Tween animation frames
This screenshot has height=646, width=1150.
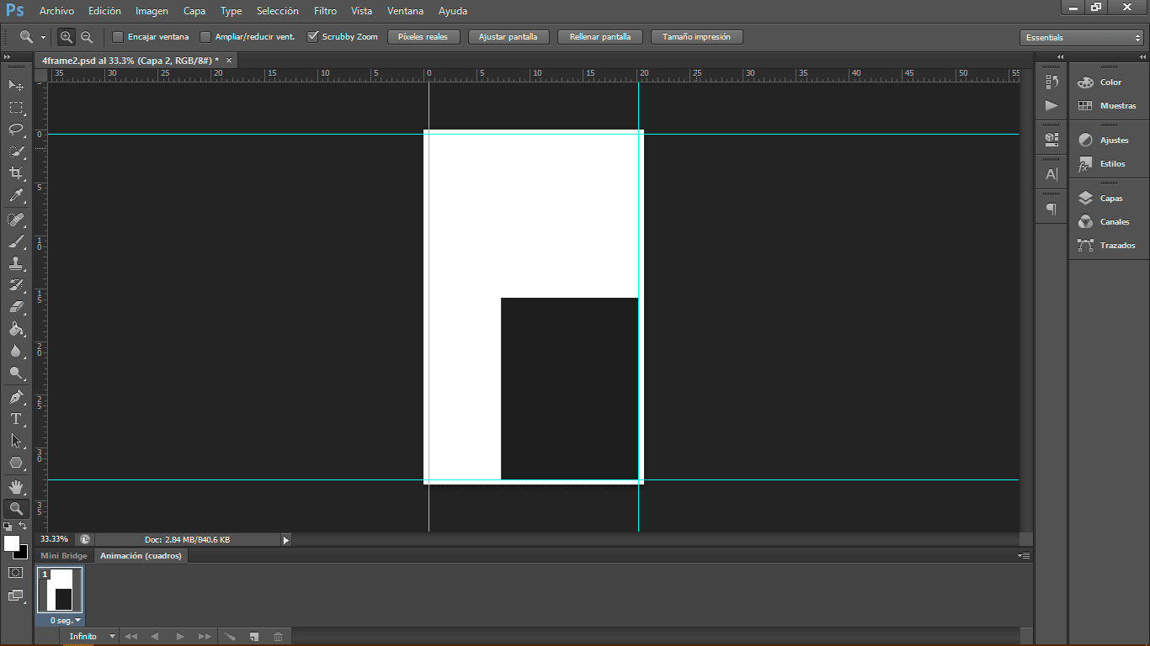230,637
